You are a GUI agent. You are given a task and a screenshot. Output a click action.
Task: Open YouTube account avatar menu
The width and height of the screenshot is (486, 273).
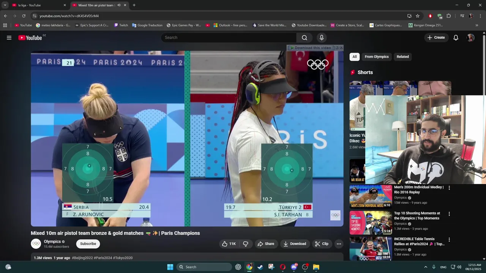[471, 38]
